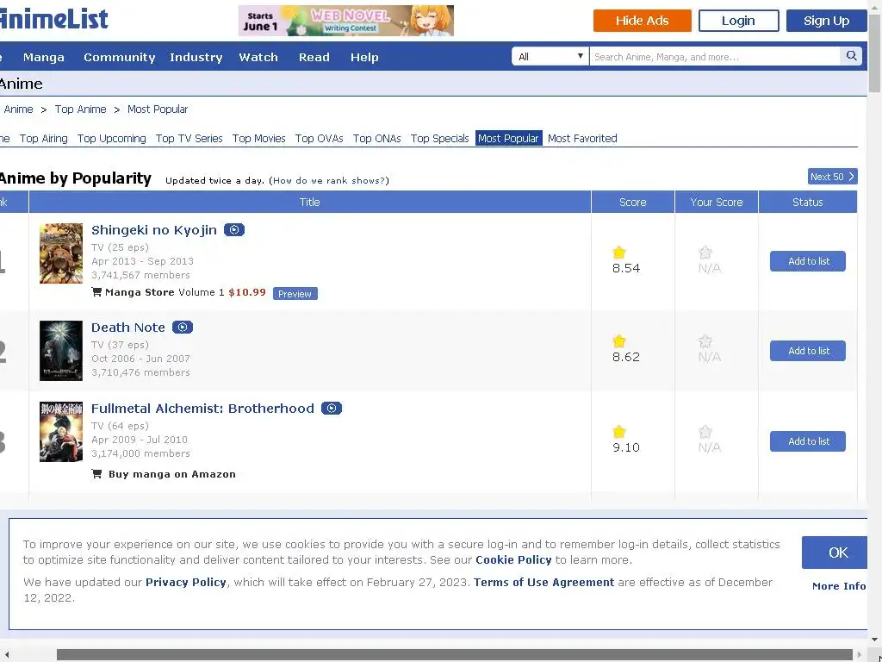Click Manga Store cart icon
Screen dimensions: 882x662
click(x=96, y=292)
